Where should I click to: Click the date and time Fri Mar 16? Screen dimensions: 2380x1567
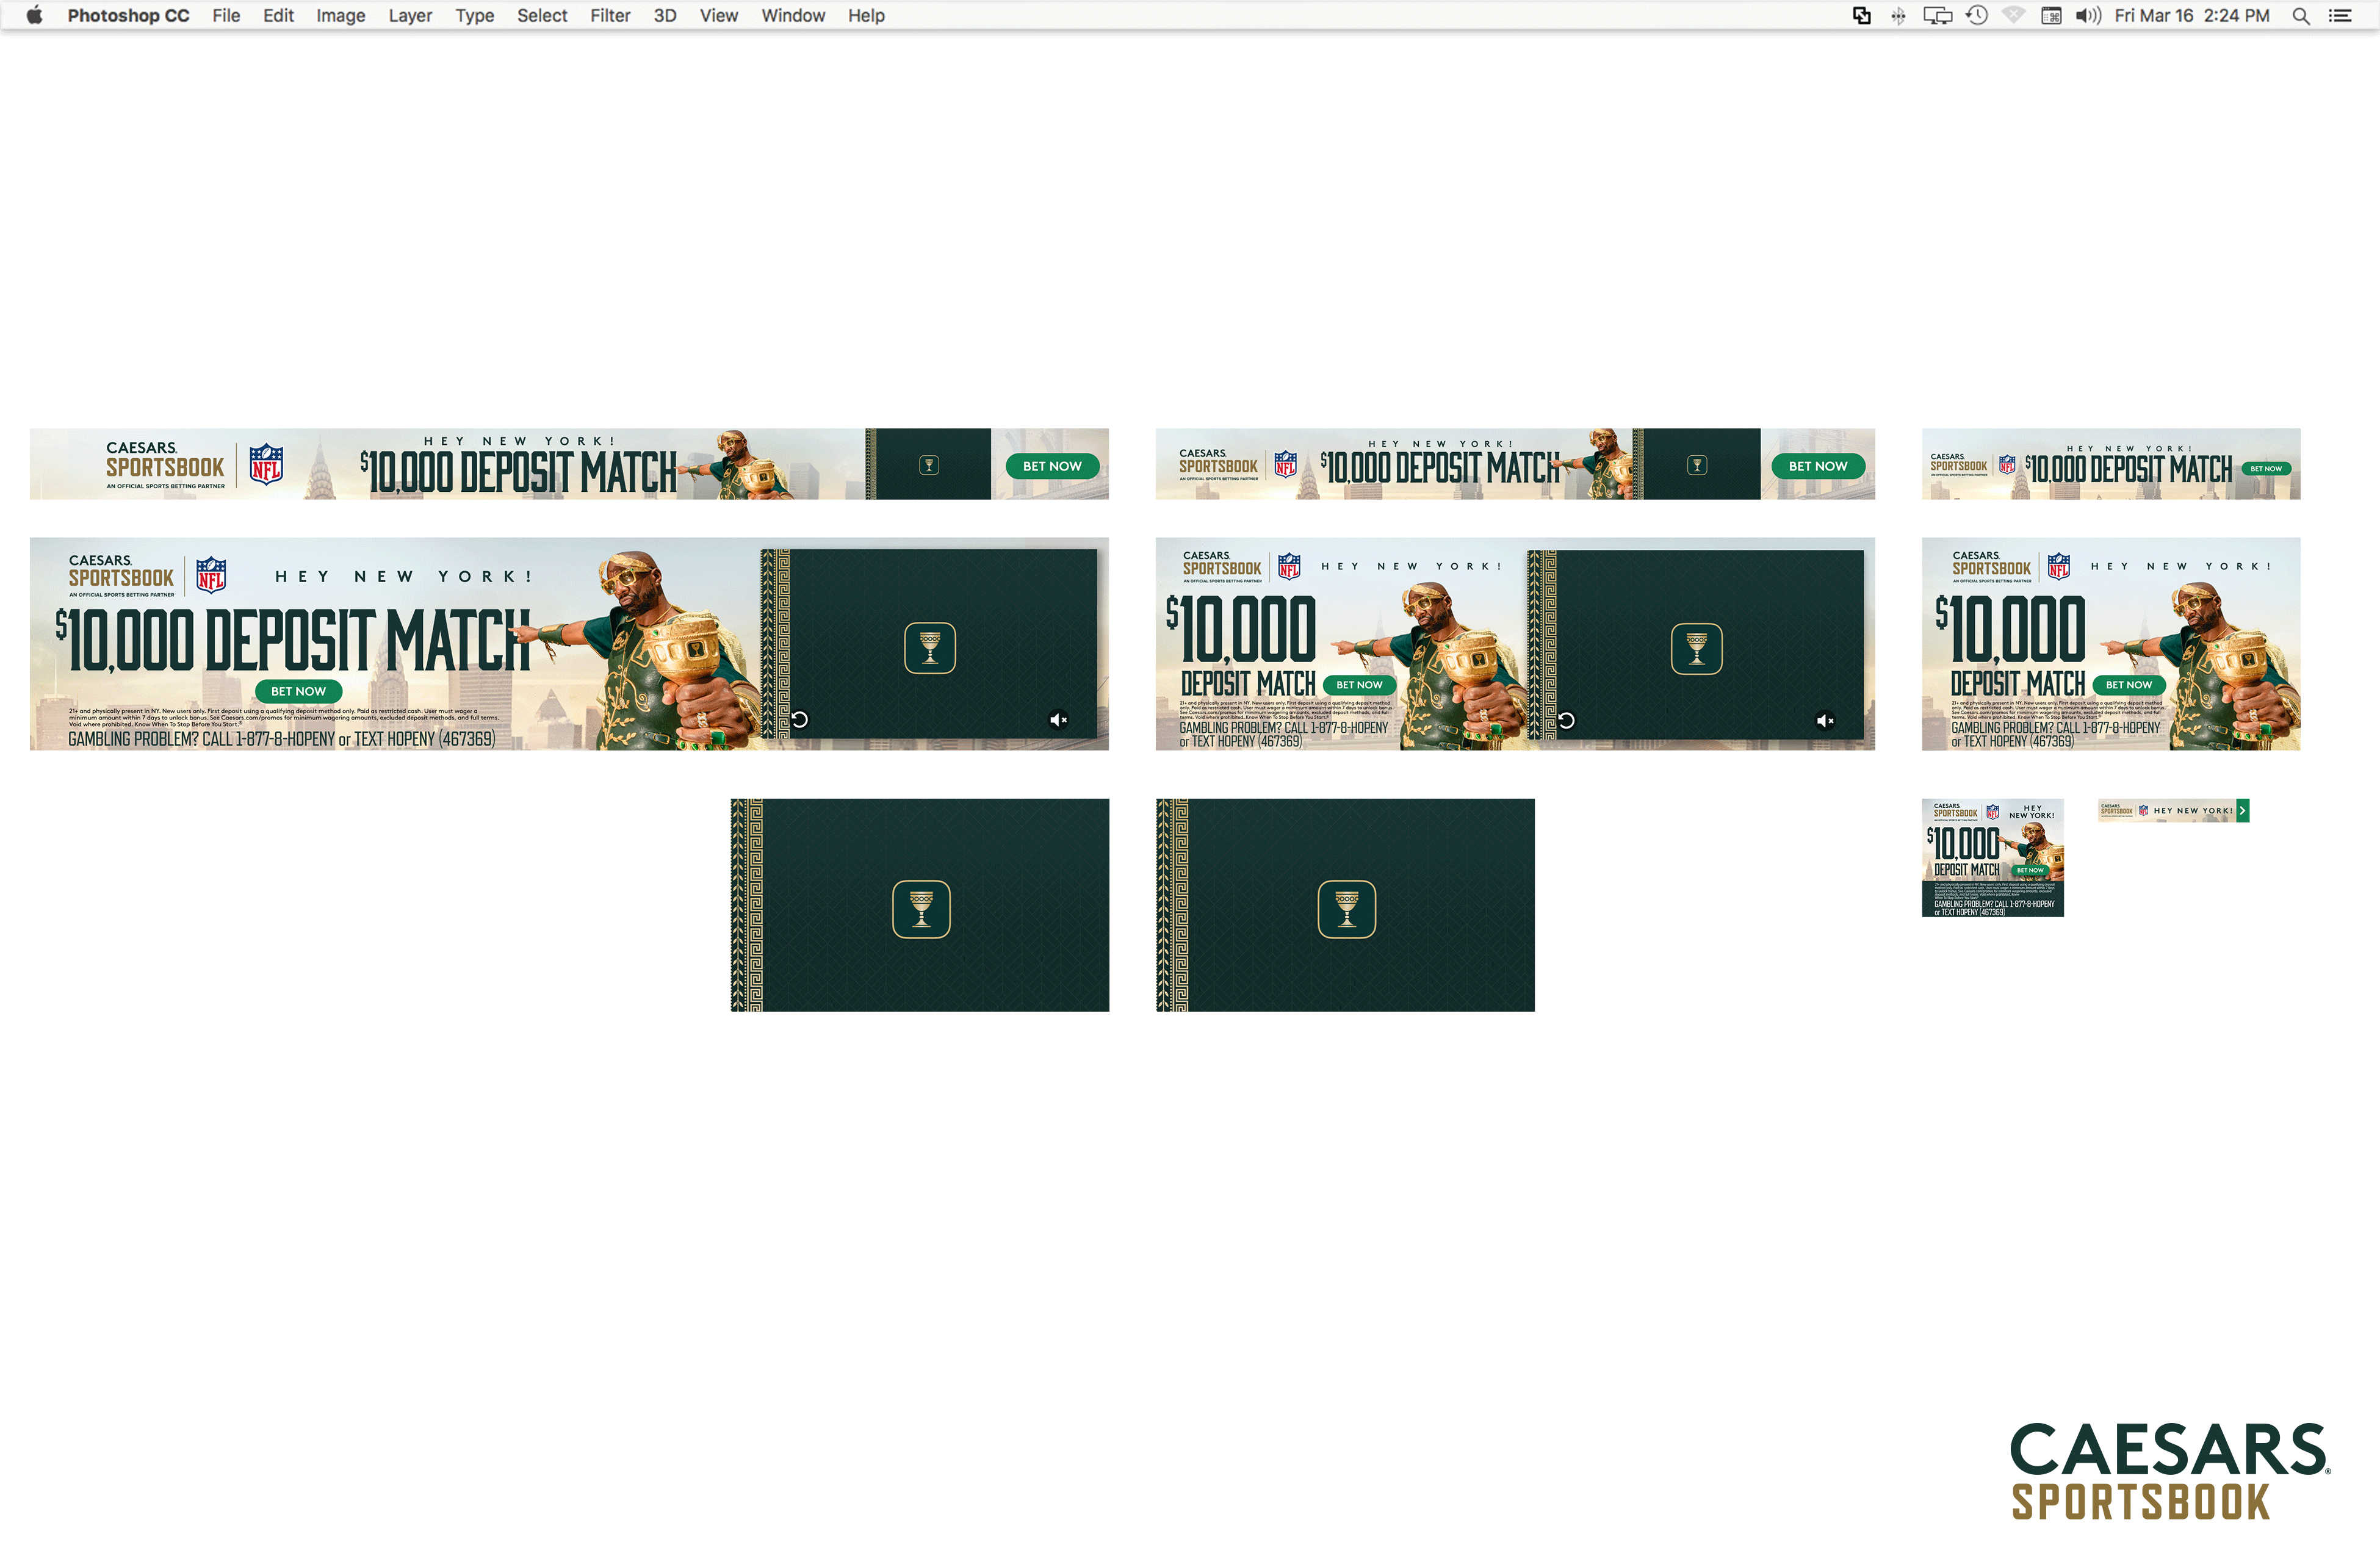point(2192,15)
